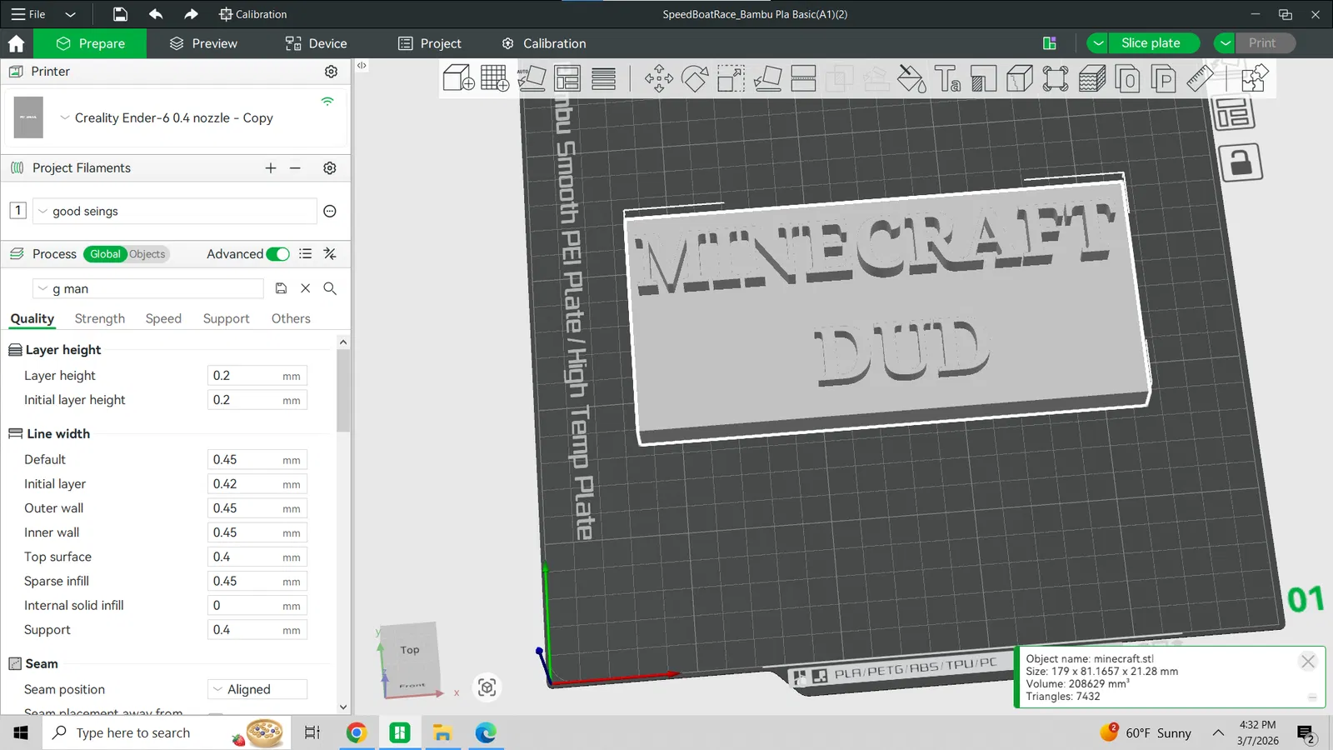Switch Process scope to Objects
This screenshot has width=1333, height=750.
coord(147,254)
